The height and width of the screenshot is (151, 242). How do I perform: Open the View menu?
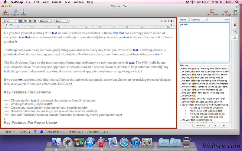click(x=45, y=2)
